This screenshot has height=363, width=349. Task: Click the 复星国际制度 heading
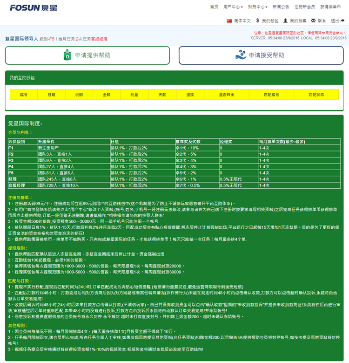tap(25, 123)
